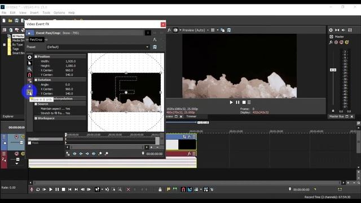Image resolution: width=361 pixels, height=203 pixels.
Task: Play the video in preview window
Action: point(231,102)
